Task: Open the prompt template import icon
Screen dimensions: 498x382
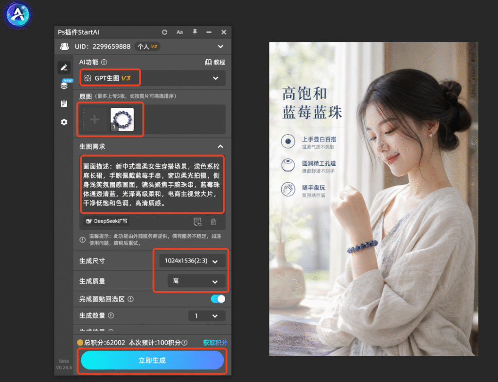Action: point(197,222)
